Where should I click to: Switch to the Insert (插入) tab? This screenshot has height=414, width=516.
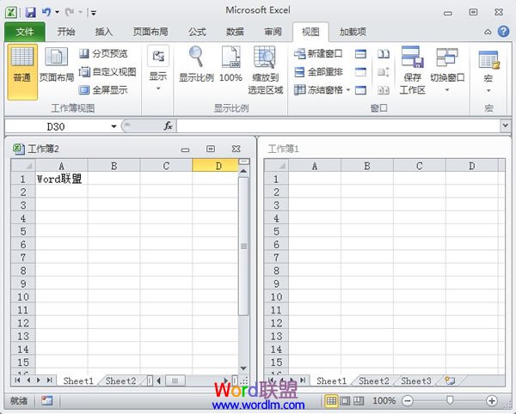click(104, 32)
